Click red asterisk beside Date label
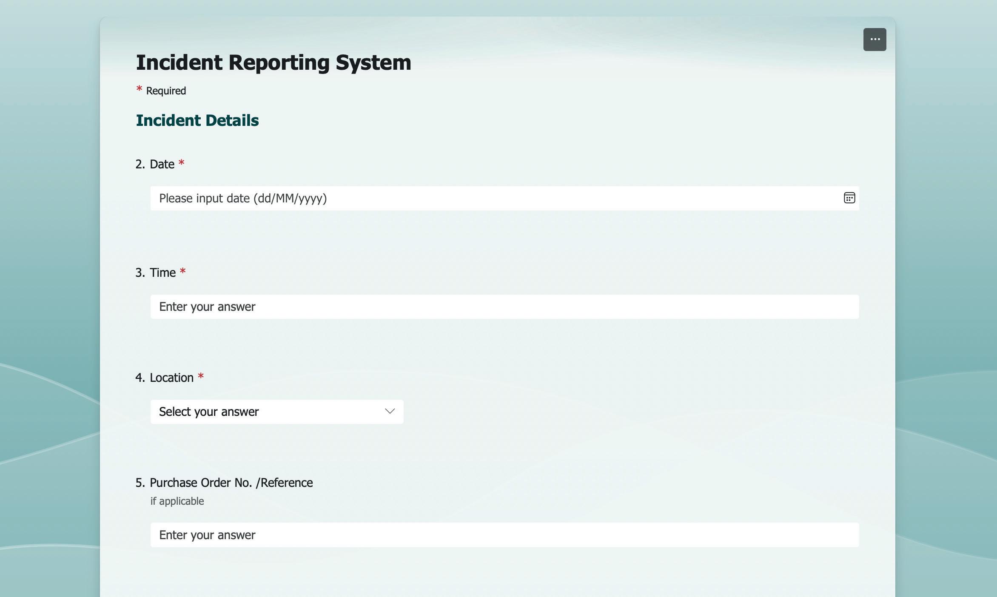This screenshot has width=997, height=597. click(x=182, y=163)
